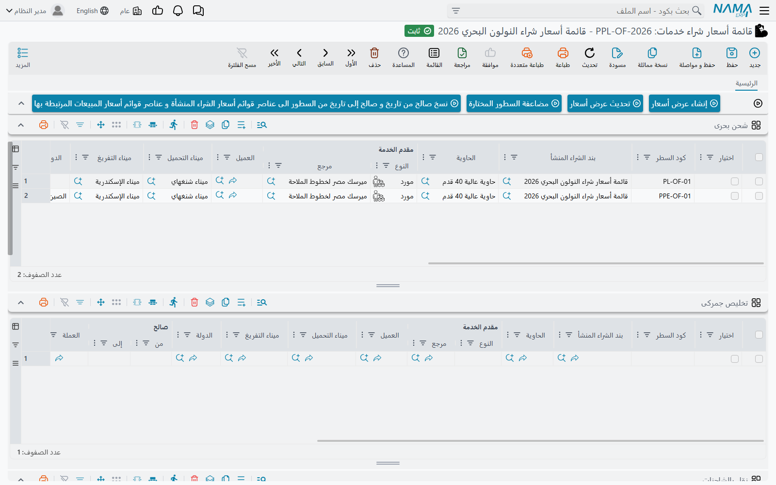The height and width of the screenshot is (485, 776).
Task: Click تحديث عرض أسعار button
Action: point(605,103)
